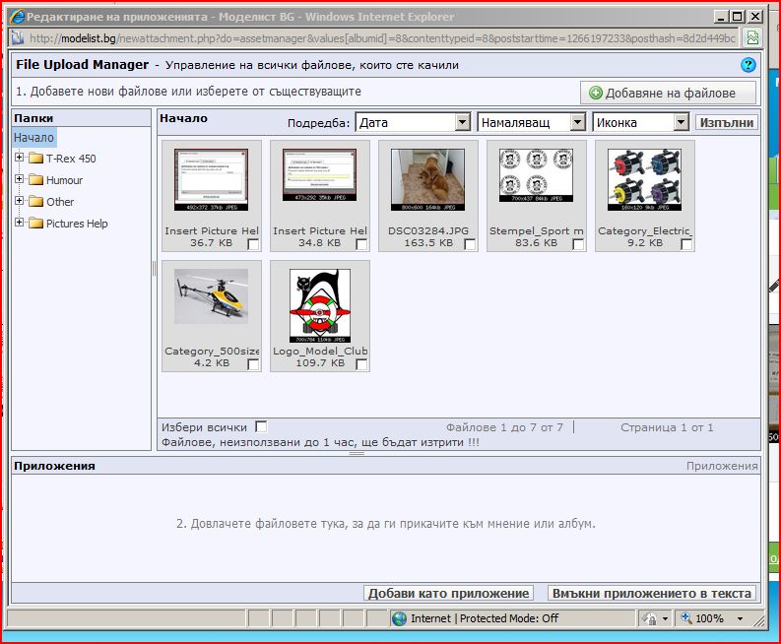Viewport: 781px width, 644px height.
Task: Click the 'Добавяне на файлове' button
Action: click(x=669, y=93)
